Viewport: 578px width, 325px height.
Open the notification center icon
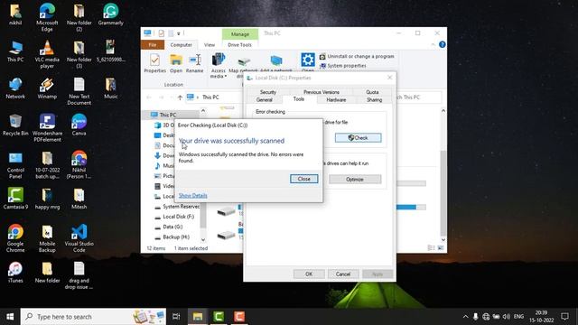[564, 317]
